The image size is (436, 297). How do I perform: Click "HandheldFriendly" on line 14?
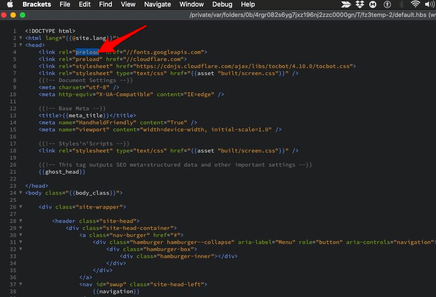(x=106, y=122)
